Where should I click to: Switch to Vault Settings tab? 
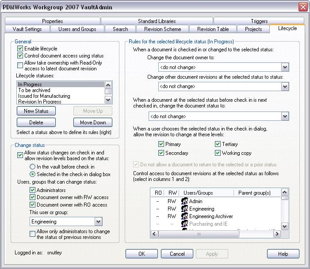coord(27,29)
